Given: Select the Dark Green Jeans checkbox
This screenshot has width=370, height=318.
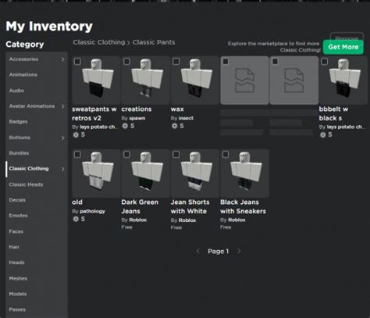Looking at the screenshot, I should click(x=126, y=155).
